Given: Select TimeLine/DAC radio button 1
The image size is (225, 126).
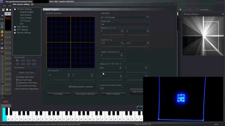Looking at the screenshot, I should click(x=17, y=61).
